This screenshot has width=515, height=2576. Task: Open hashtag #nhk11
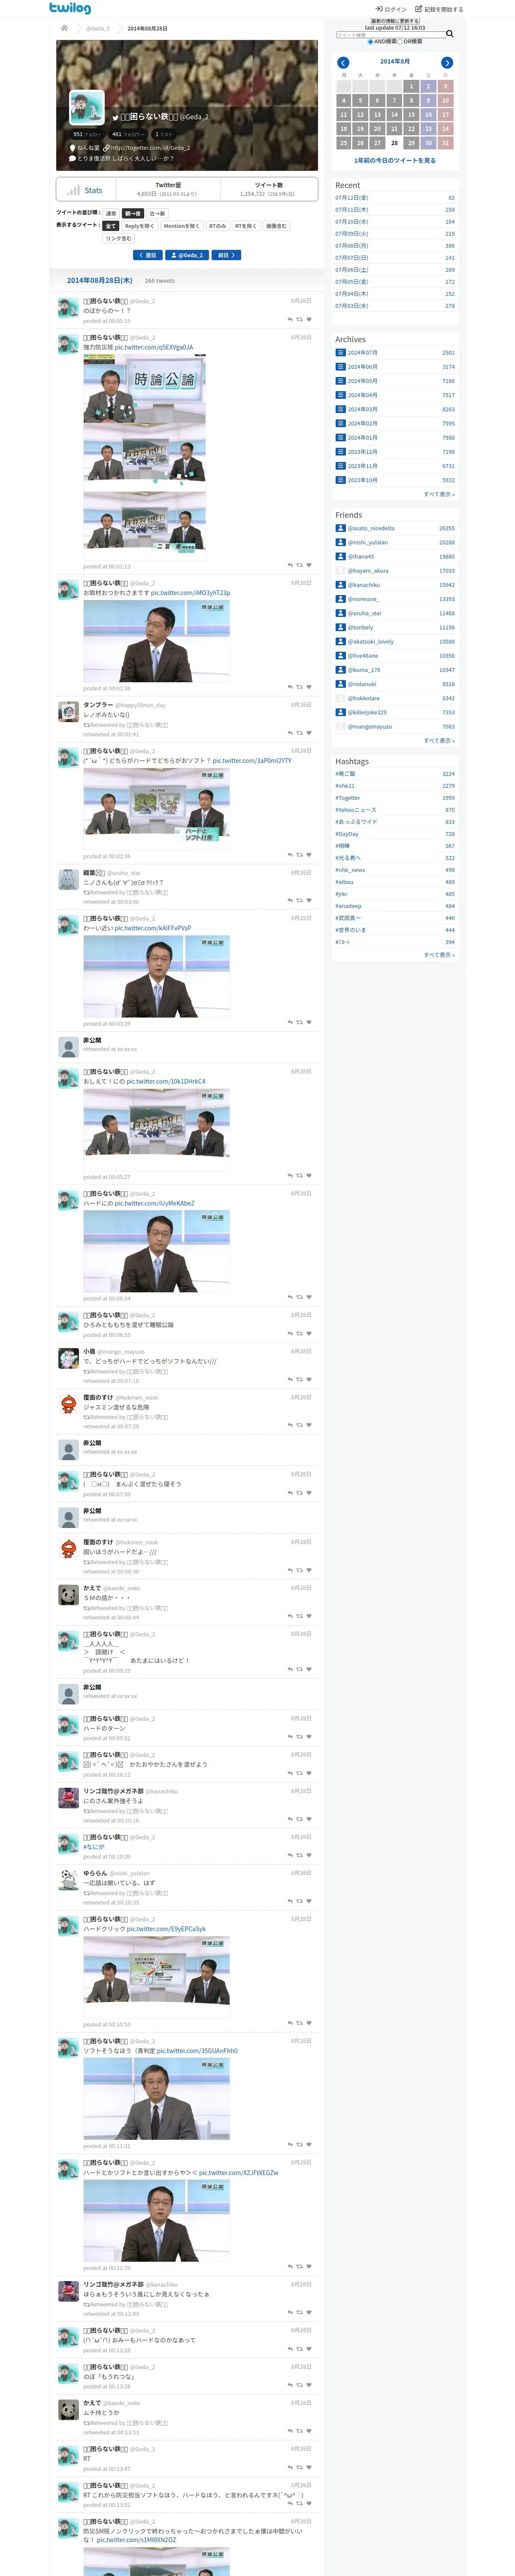click(x=345, y=786)
